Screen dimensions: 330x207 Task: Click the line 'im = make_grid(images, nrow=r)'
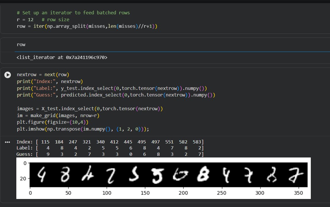click(x=58, y=115)
